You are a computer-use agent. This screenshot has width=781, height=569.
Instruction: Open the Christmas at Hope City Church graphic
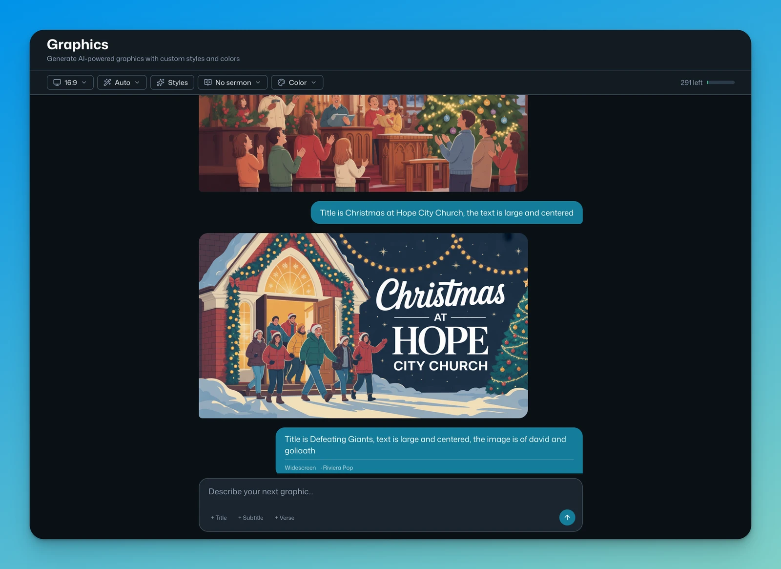tap(363, 325)
